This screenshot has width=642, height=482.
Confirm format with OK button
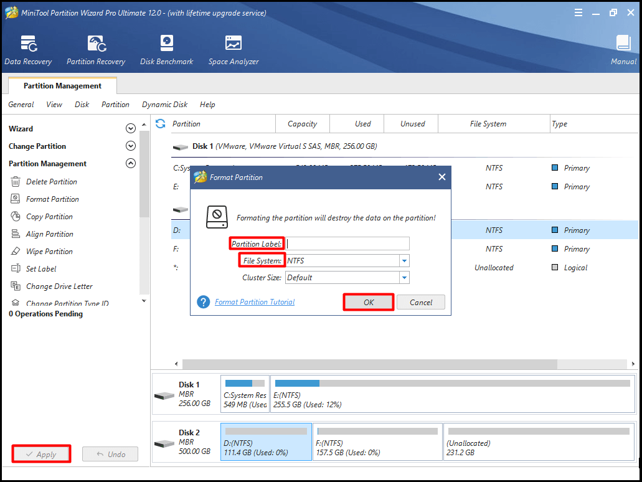[x=369, y=302]
